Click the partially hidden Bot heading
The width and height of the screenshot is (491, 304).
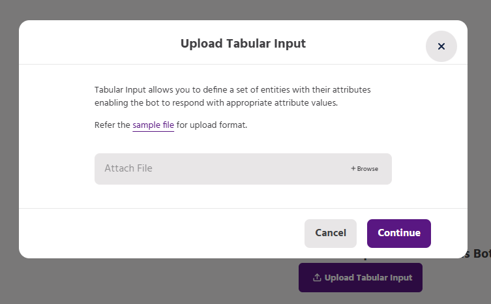tap(481, 253)
